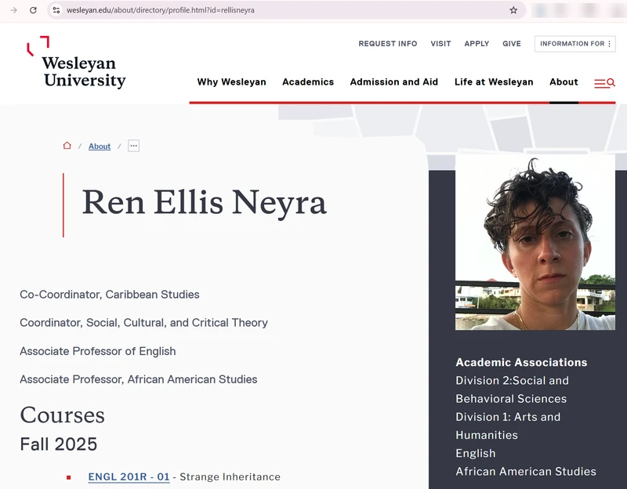The height and width of the screenshot is (489, 627).
Task: Reload the page with refresh icon
Action: tap(33, 10)
